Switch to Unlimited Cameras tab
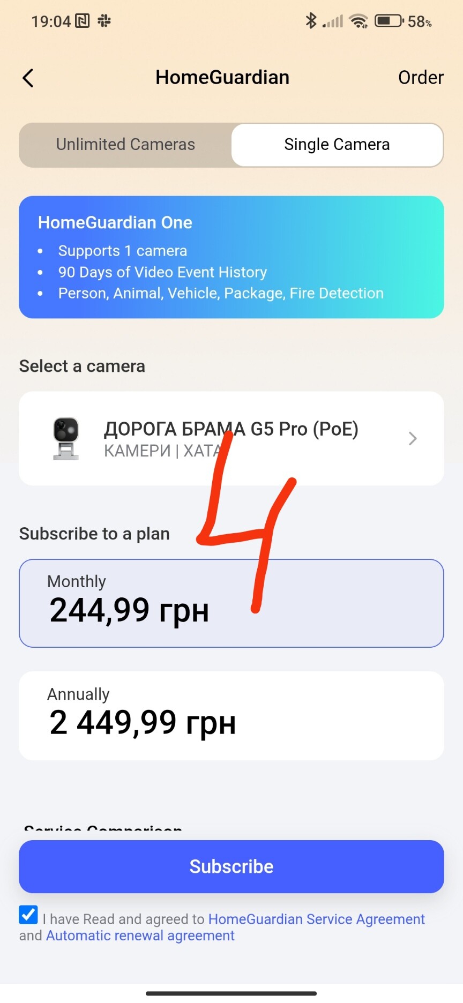 125,145
